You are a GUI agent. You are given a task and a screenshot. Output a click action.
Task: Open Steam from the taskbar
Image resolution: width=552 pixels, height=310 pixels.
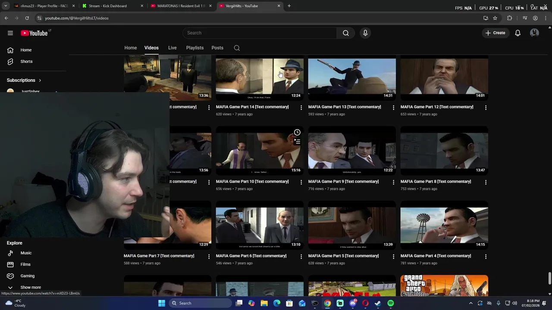[x=378, y=303]
